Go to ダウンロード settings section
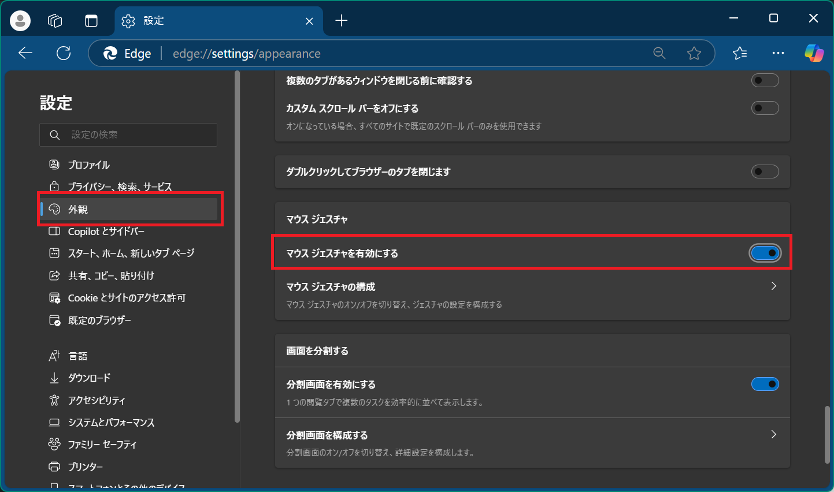The height and width of the screenshot is (492, 834). [x=87, y=378]
